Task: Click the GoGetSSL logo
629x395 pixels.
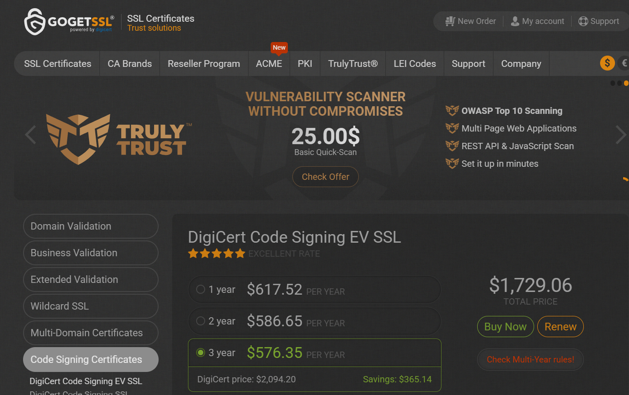Action: 69,22
